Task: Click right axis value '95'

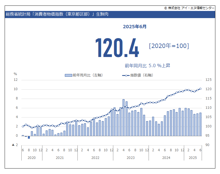Action: pyautogui.click(x=207, y=136)
